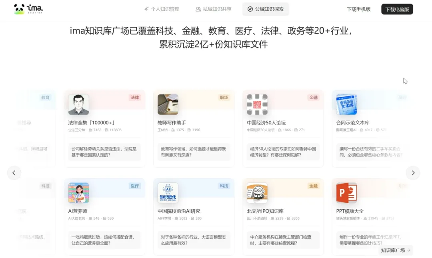Click the 教师写作助手 notebook thumbnail
Viewport: 432px width, 258px height.
[168, 104]
